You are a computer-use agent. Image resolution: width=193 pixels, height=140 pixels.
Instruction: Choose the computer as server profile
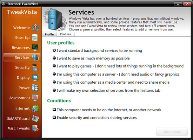click(116, 74)
